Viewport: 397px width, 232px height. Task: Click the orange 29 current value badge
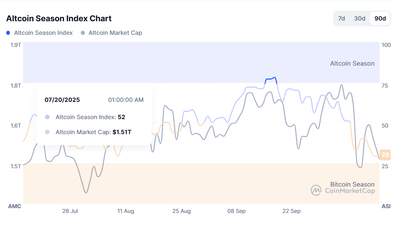pyautogui.click(x=385, y=155)
